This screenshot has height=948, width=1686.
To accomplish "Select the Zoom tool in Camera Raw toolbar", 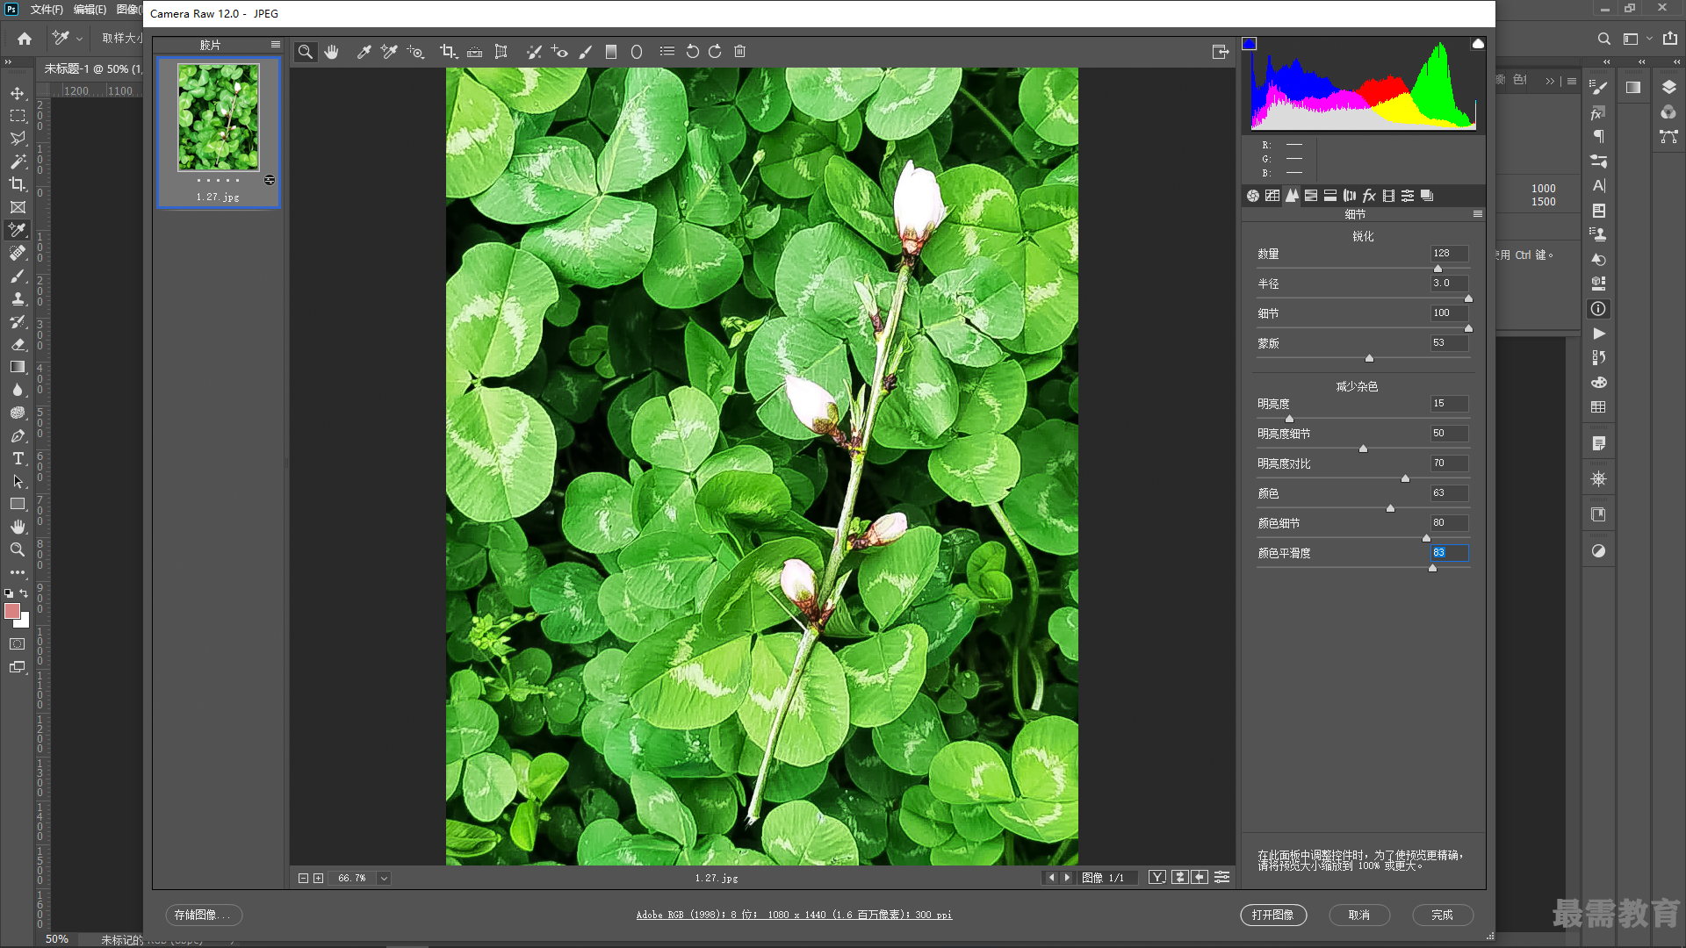I will pyautogui.click(x=305, y=52).
